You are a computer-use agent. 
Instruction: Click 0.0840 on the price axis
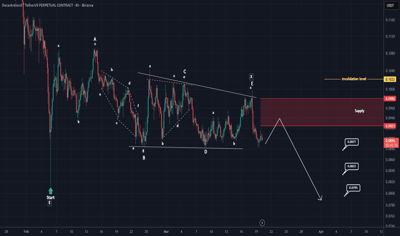[390, 171]
